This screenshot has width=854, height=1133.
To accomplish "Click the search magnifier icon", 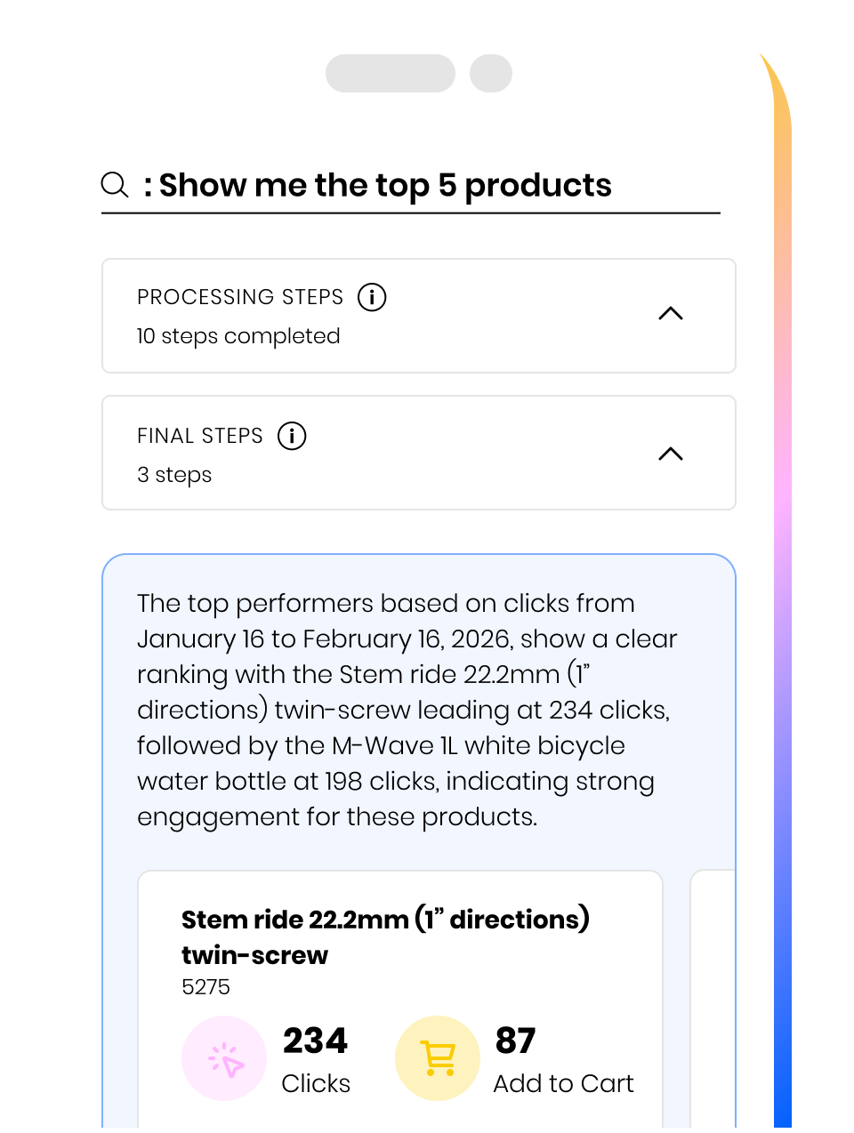I will (115, 185).
